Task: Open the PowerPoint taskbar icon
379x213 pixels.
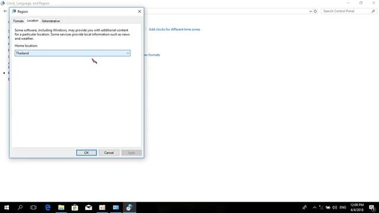Action: (102, 208)
